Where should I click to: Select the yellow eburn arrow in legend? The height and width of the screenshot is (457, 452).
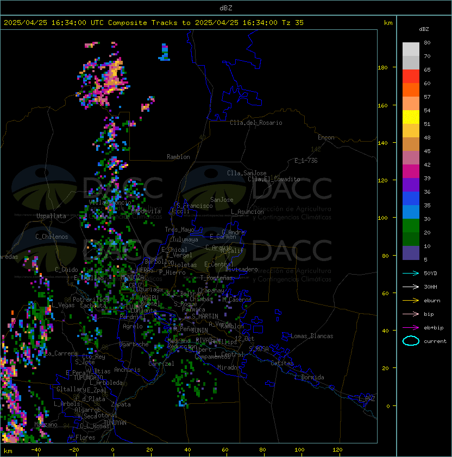coord(411,301)
